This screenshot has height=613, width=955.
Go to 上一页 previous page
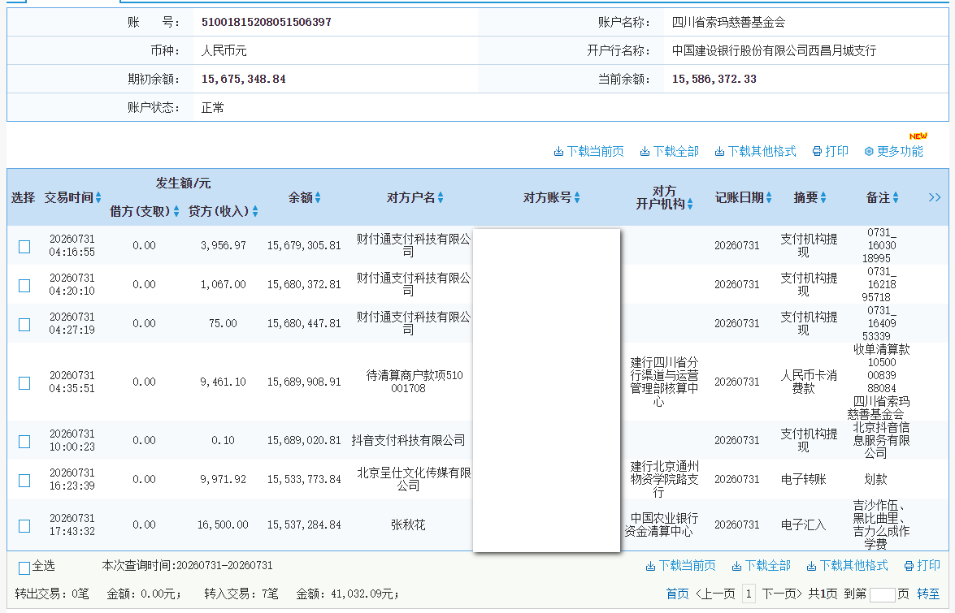pyautogui.click(x=715, y=594)
